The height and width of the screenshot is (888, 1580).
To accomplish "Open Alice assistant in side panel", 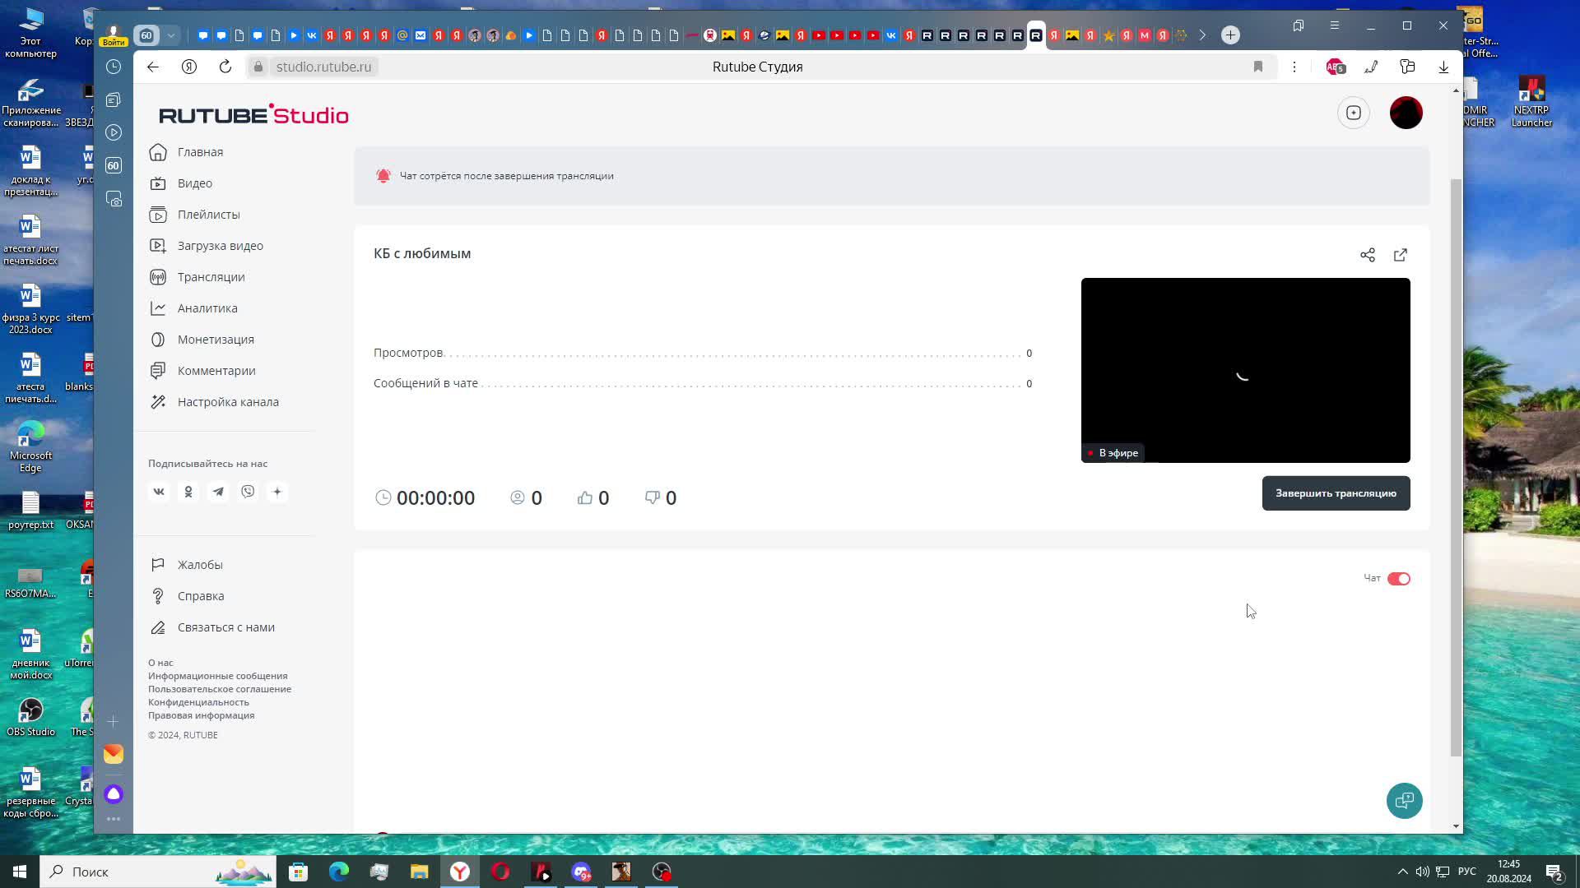I will pos(114,794).
